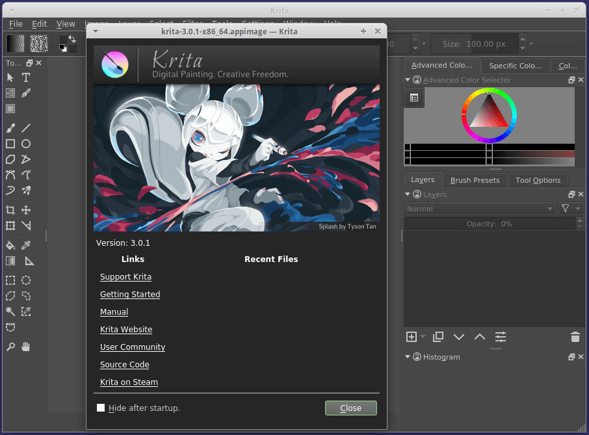Select the Text tool in toolbox

coord(26,77)
